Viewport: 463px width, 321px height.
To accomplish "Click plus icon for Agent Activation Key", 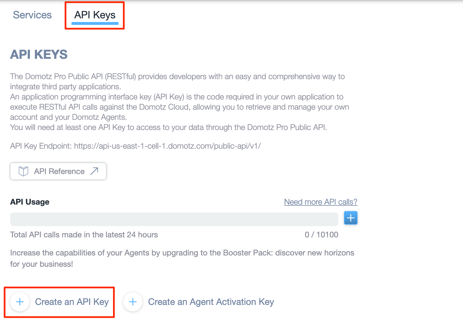I will pyautogui.click(x=133, y=302).
